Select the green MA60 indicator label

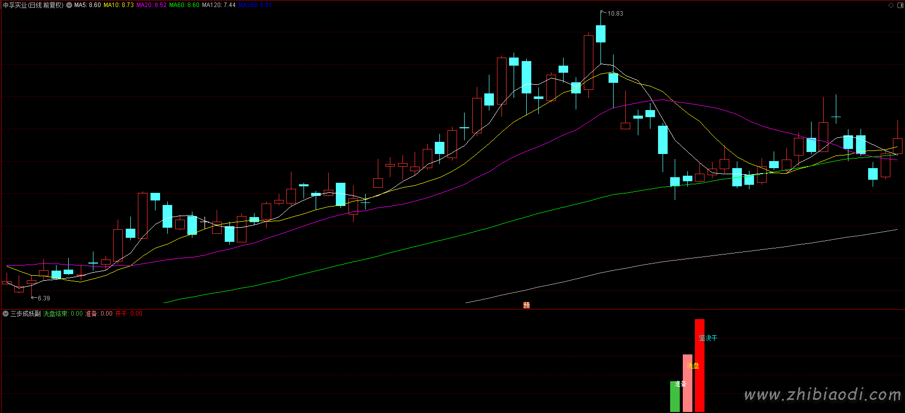coord(184,5)
